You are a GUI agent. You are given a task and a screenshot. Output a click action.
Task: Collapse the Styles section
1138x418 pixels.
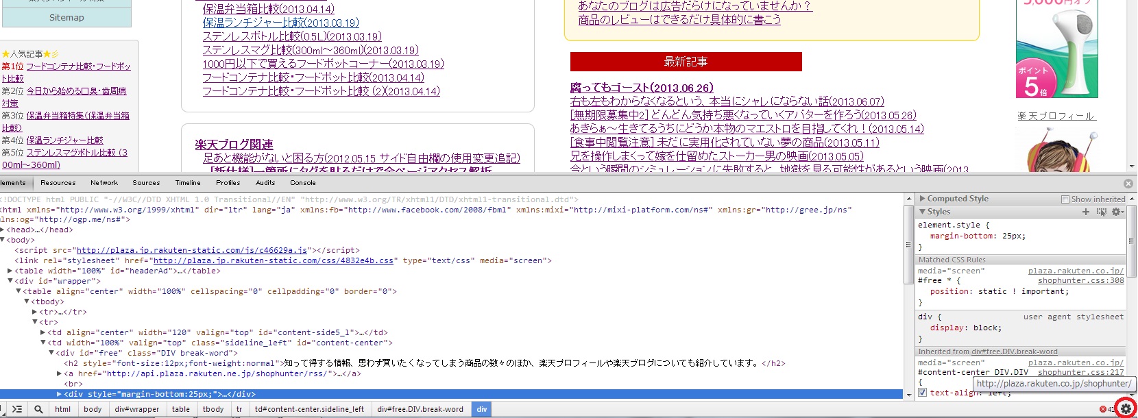point(923,212)
